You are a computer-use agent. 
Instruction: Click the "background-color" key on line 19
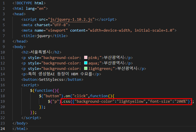pyautogui.click(x=95, y=102)
